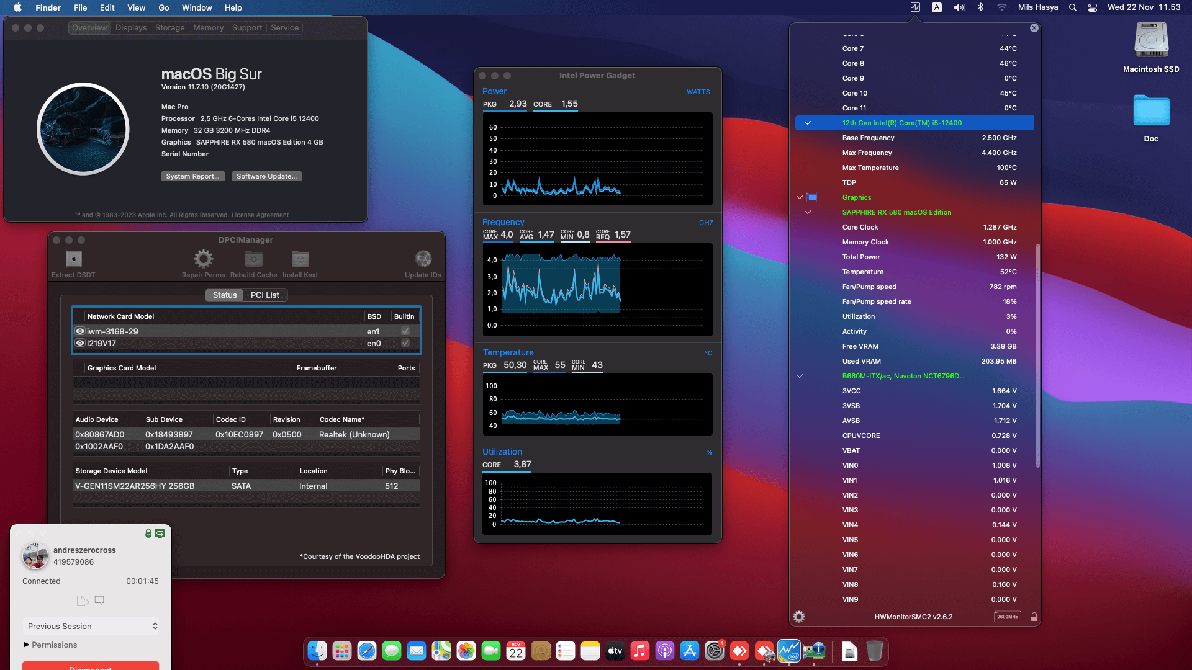
Task: Select the V-GEN11SM22AR256HY 256GB storage row
Action: [246, 486]
